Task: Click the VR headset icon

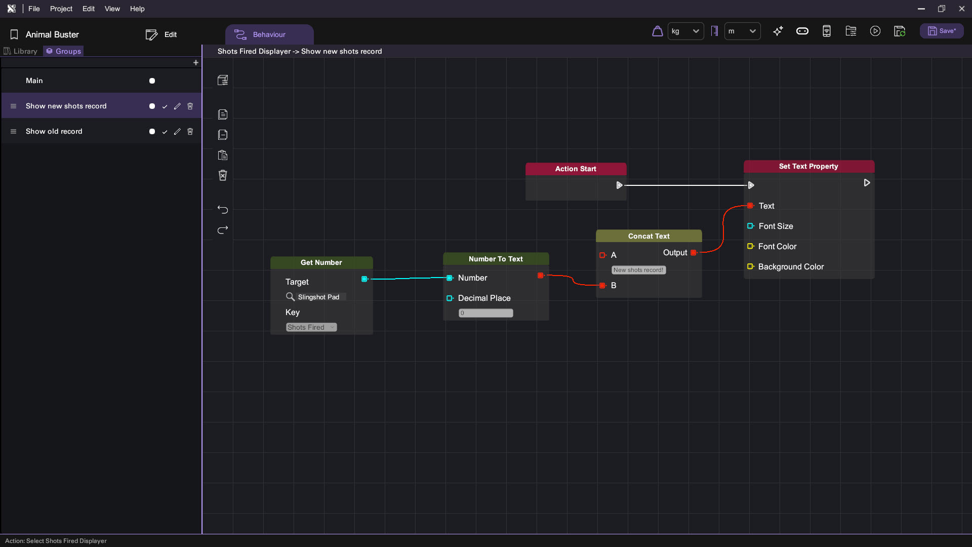Action: [x=802, y=31]
